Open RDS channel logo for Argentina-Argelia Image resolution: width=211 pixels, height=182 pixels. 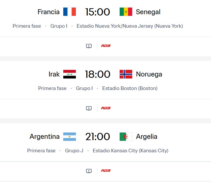pos(106,171)
